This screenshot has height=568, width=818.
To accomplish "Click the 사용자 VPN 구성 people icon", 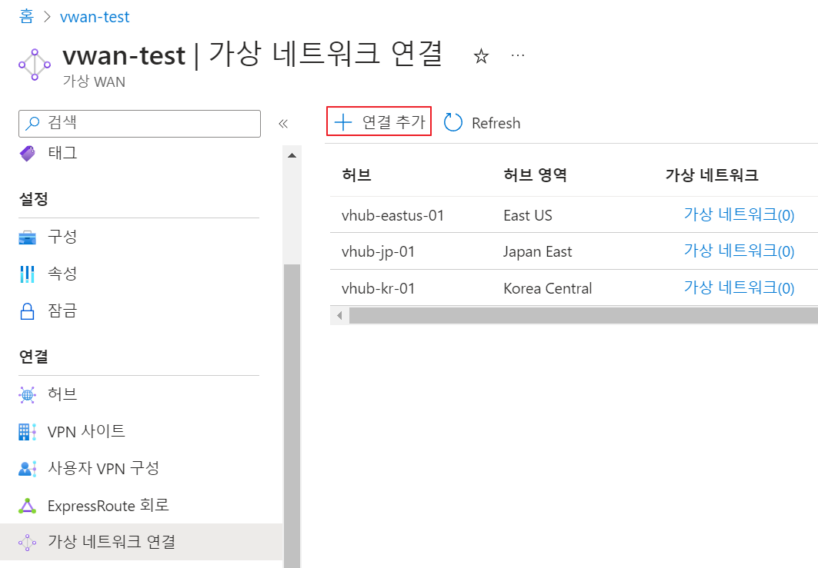I will [27, 469].
